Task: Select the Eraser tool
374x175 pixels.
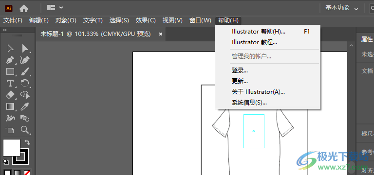Action: [x=10, y=95]
